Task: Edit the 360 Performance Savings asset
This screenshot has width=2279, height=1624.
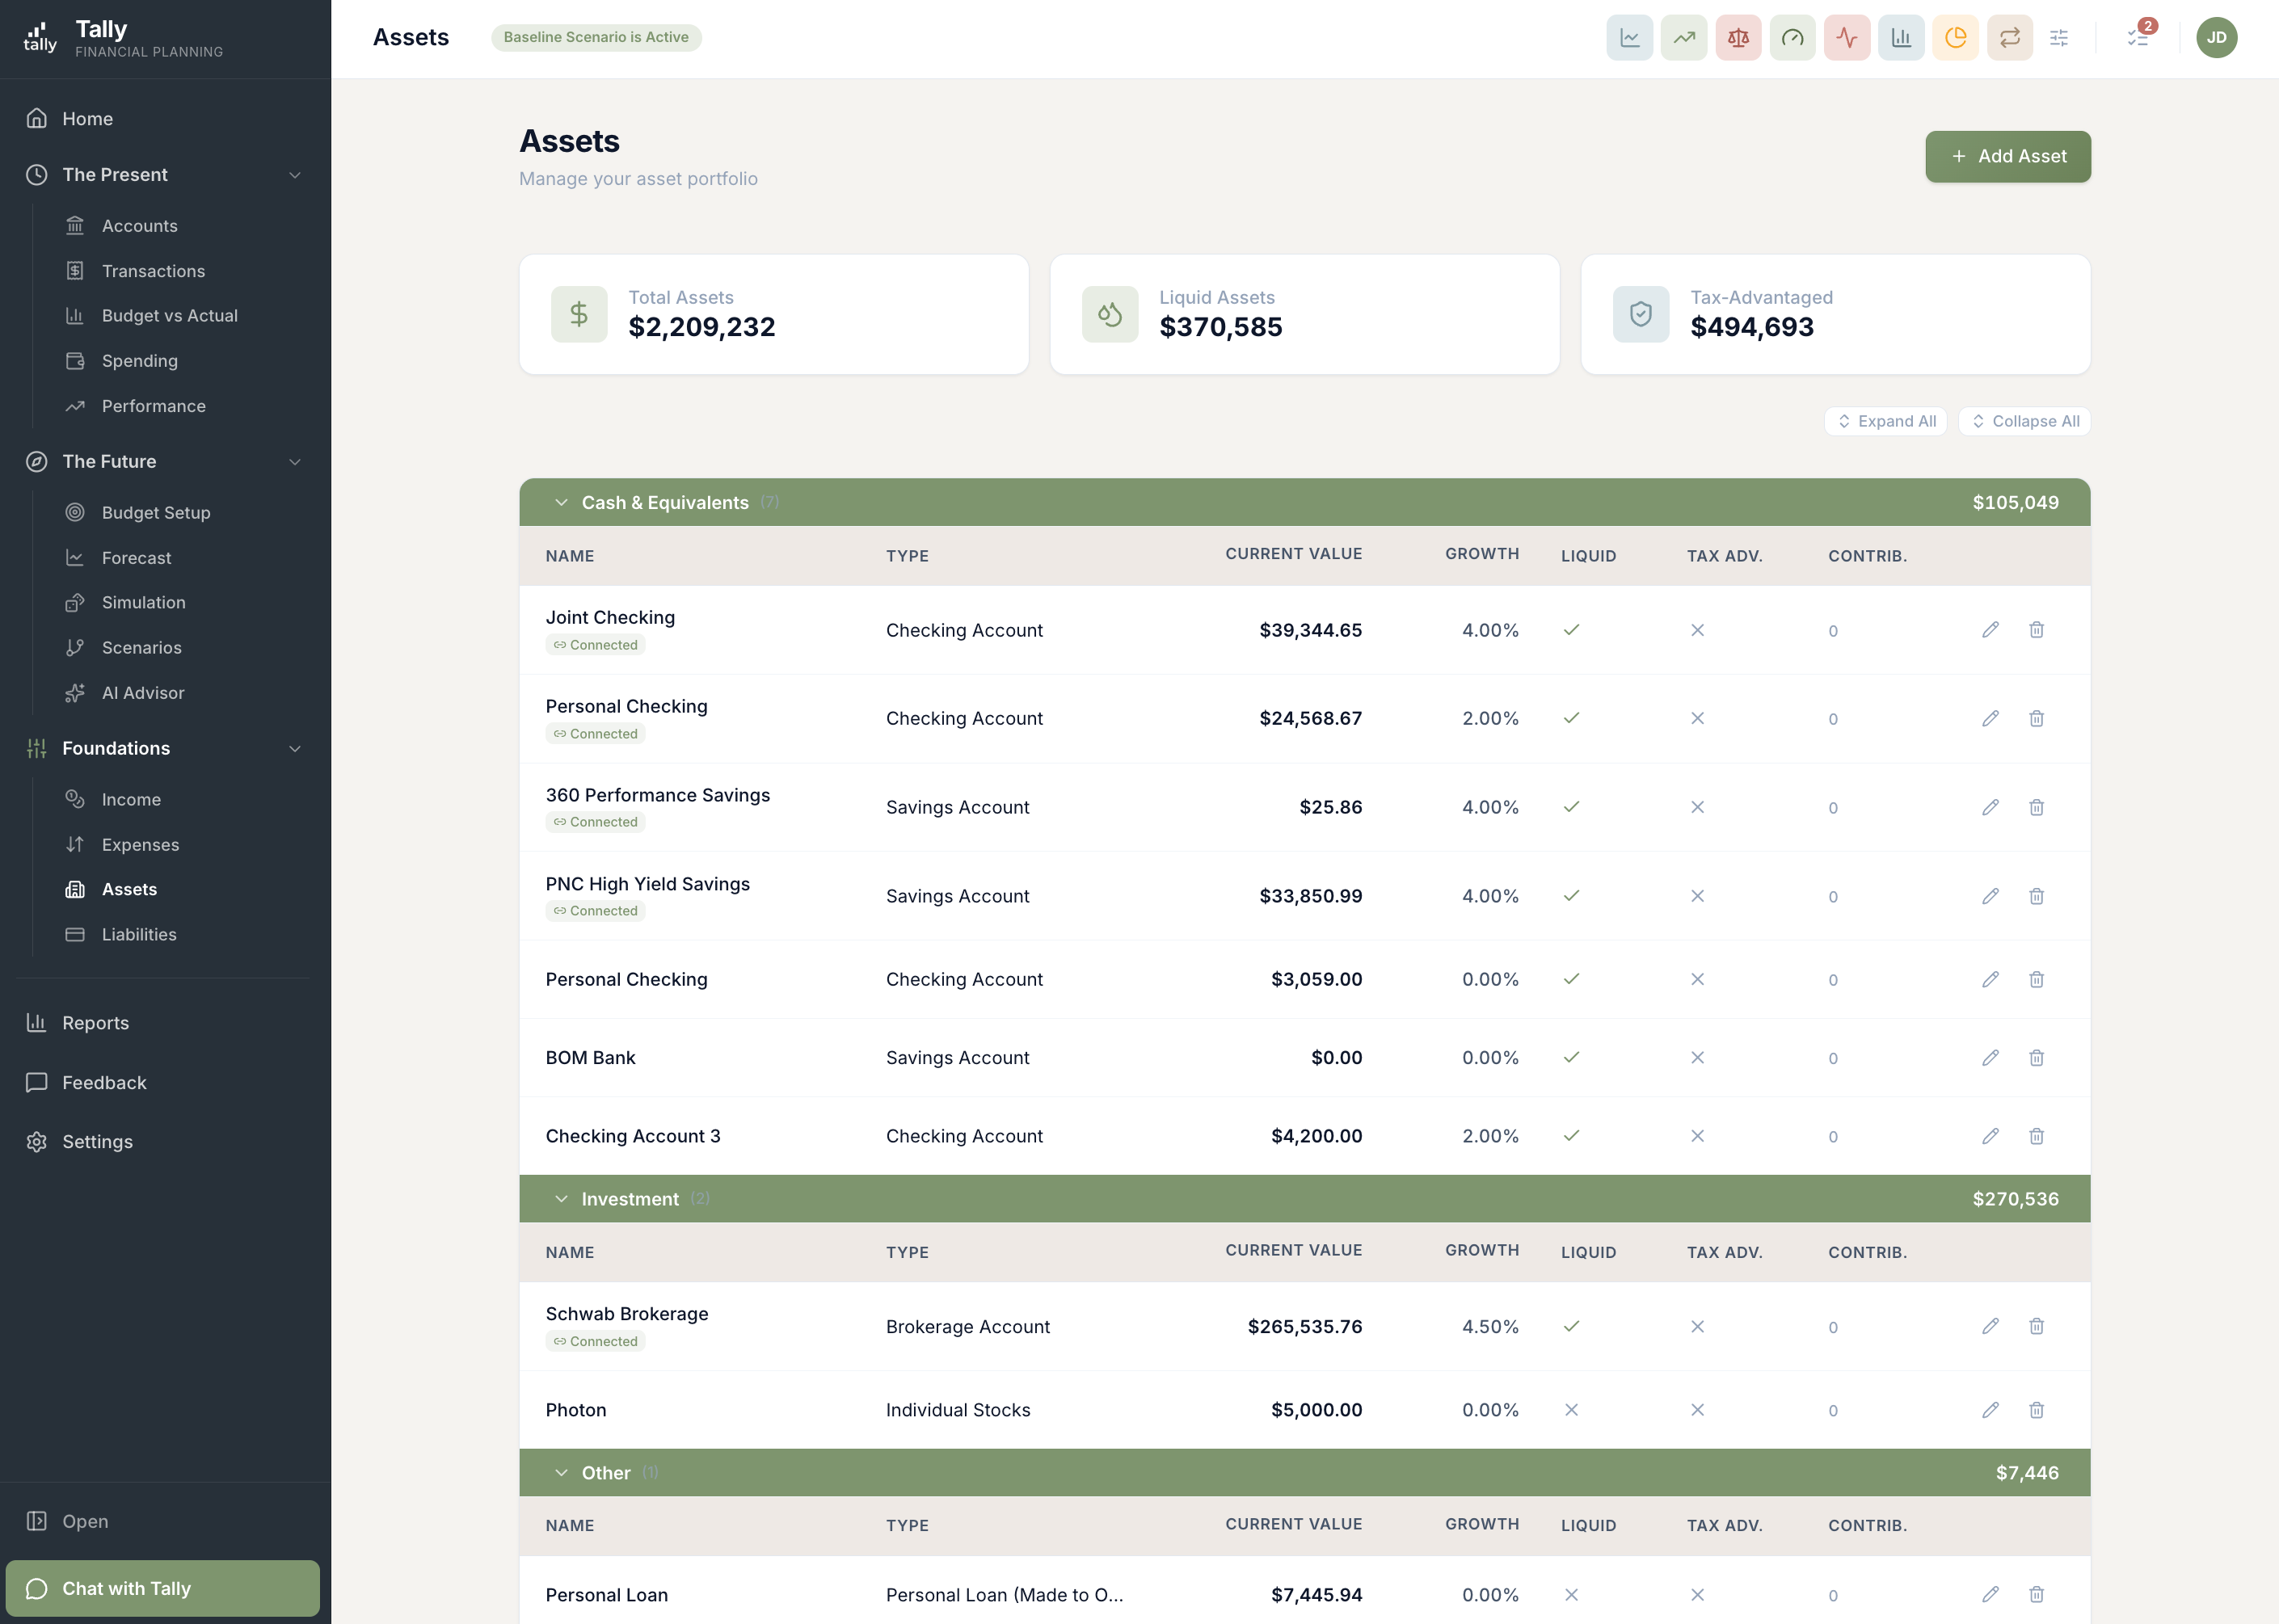Action: pos(1990,807)
